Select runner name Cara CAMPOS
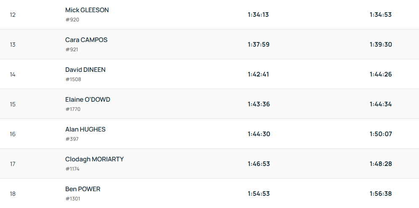This screenshot has width=419, height=208. (x=86, y=40)
